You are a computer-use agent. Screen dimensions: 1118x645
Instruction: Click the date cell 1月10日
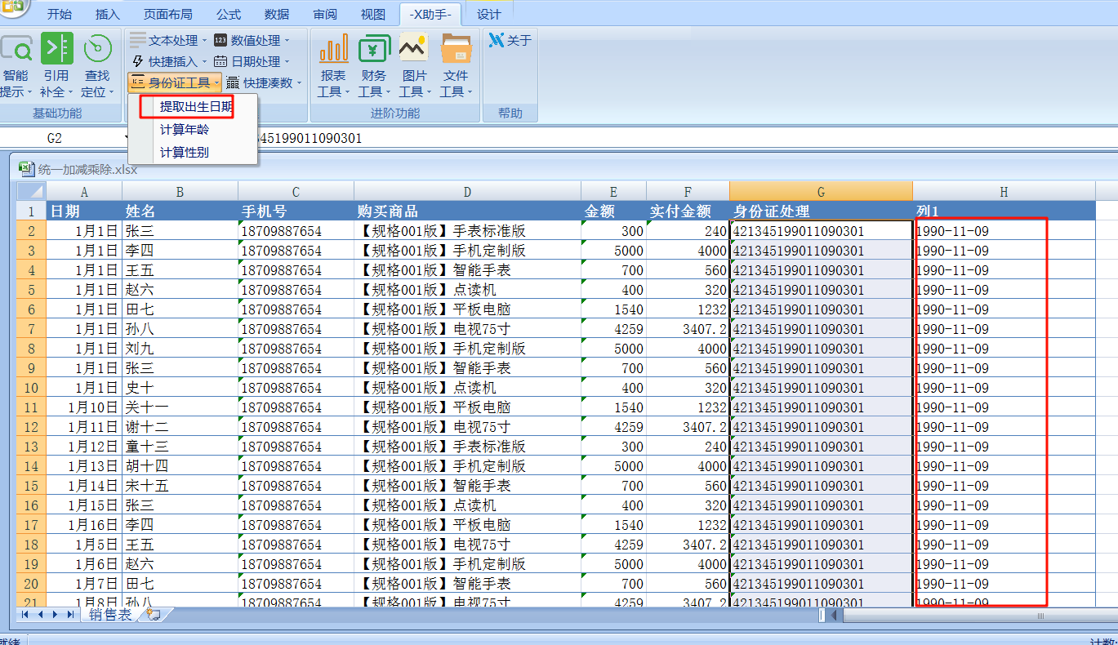(x=84, y=407)
